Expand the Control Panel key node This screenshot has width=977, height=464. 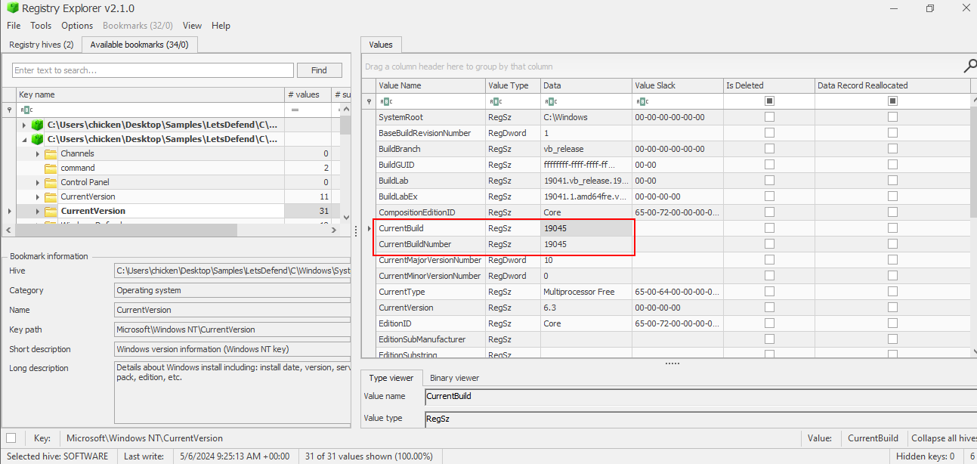point(38,182)
